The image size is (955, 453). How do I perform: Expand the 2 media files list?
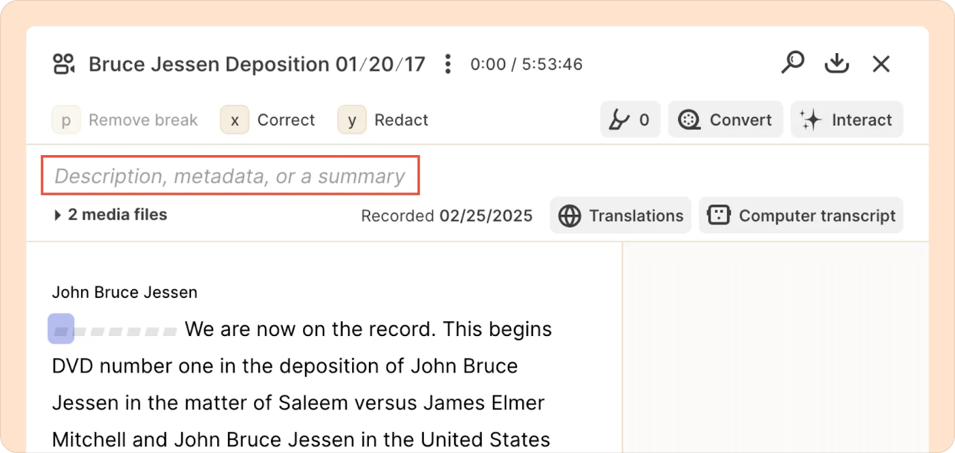(x=110, y=215)
